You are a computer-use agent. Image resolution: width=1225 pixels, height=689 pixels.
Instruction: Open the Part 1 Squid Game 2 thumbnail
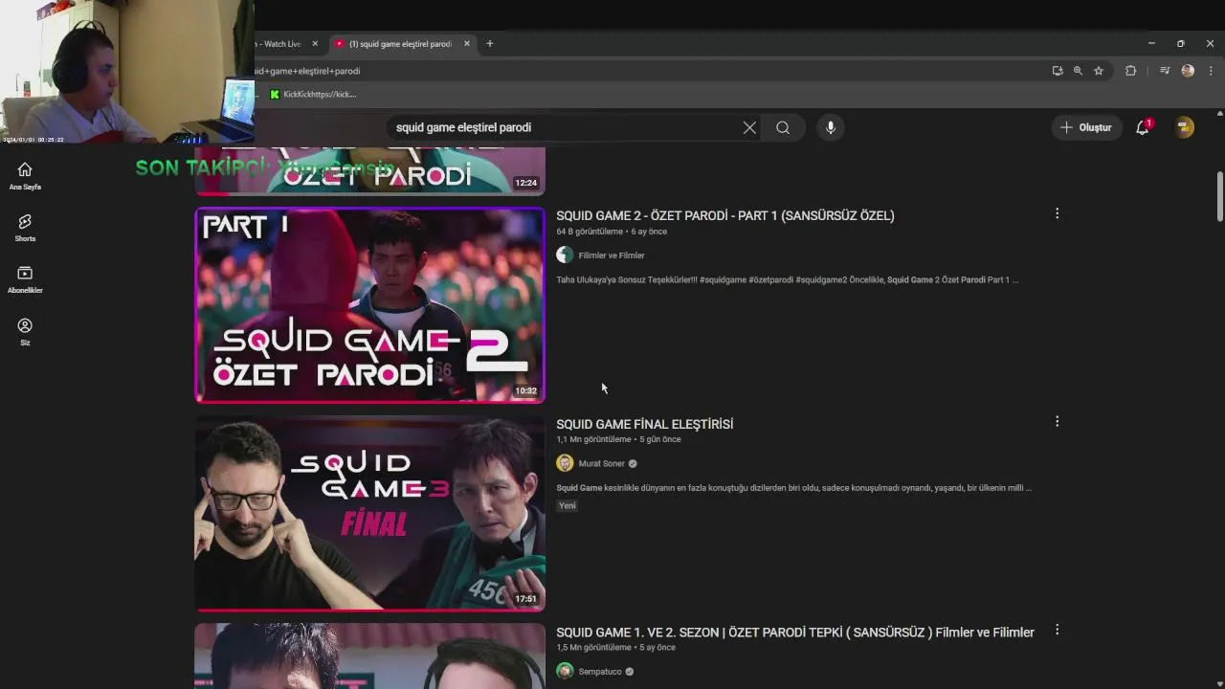[x=370, y=304]
